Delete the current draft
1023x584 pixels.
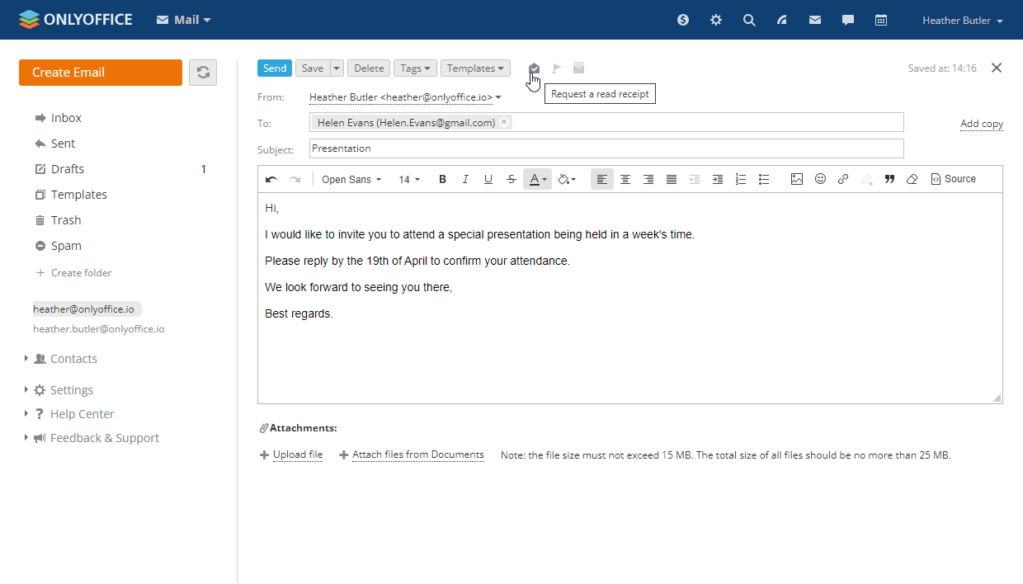tap(369, 68)
